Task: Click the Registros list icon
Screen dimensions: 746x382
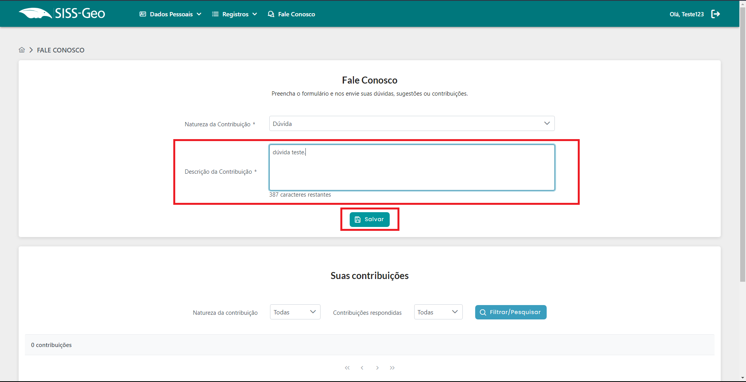Action: (215, 14)
